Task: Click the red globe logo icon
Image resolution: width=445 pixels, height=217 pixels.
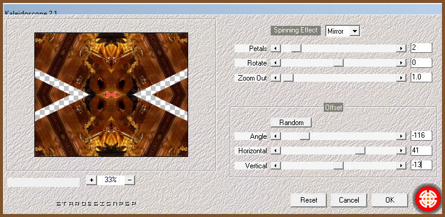Action: pos(428,199)
